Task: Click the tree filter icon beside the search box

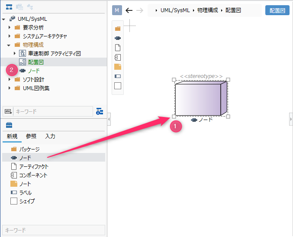Action: (x=100, y=111)
